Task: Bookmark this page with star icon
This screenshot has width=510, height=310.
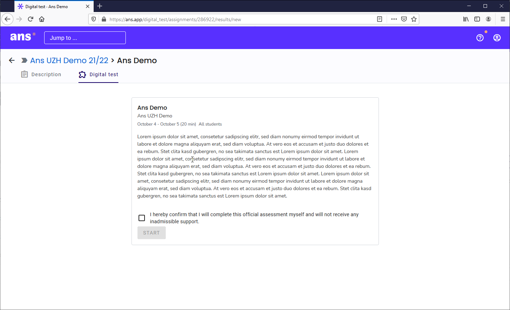Action: point(414,19)
